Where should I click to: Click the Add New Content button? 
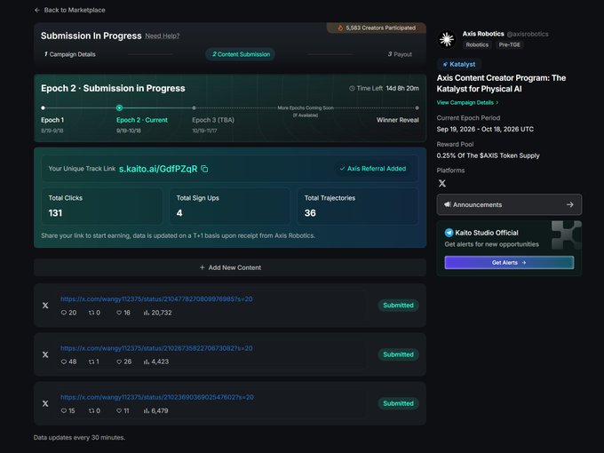[x=230, y=267]
